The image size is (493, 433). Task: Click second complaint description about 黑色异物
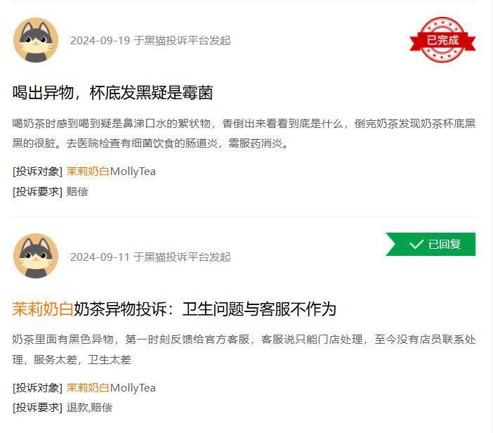[244, 349]
